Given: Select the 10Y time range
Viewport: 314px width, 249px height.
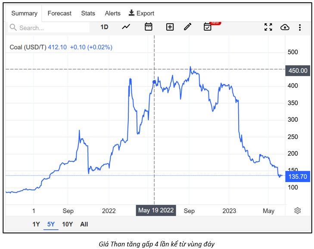Looking at the screenshot, I should [x=67, y=224].
